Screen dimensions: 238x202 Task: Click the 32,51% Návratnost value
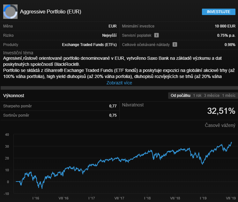221,111
